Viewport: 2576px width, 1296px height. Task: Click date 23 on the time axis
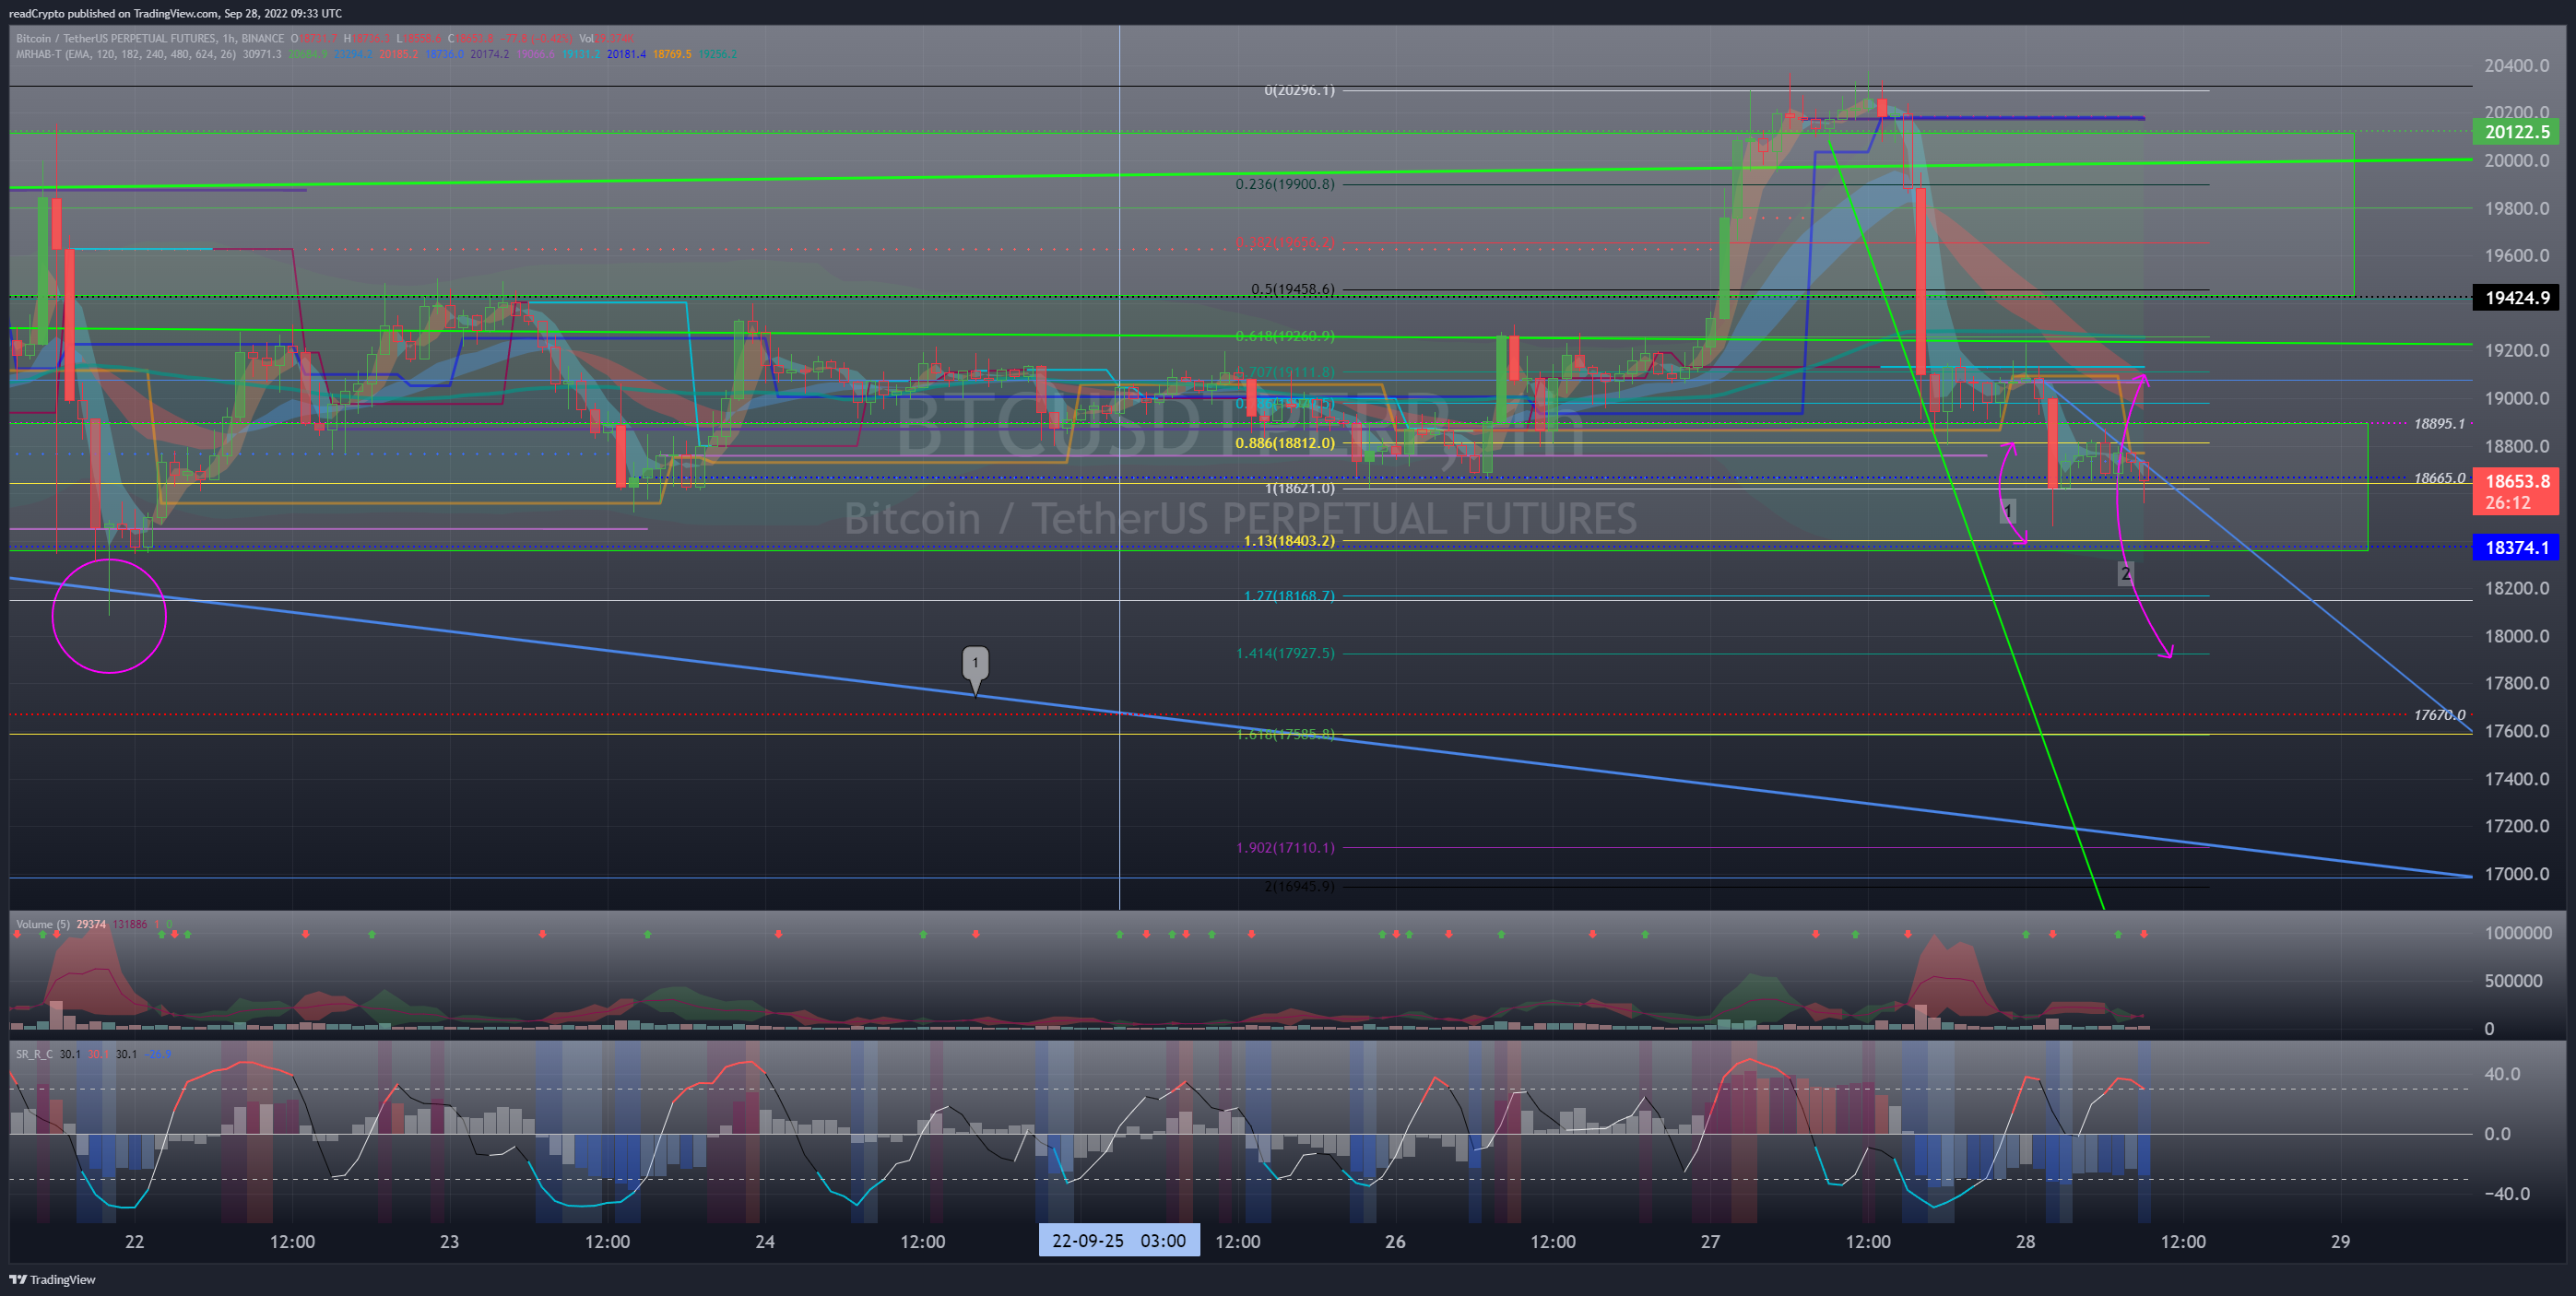450,1242
